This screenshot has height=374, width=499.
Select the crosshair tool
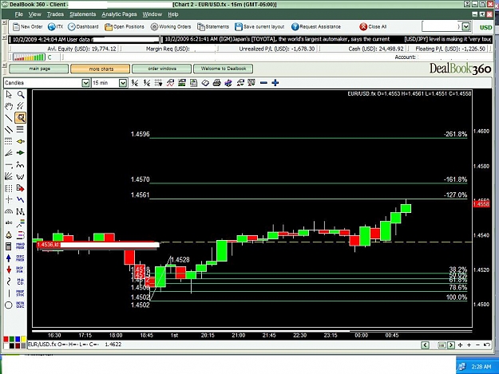[x=9, y=199]
